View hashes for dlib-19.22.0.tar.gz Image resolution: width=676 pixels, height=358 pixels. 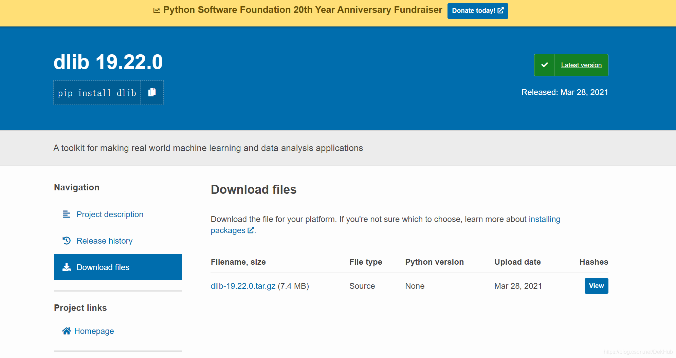tap(596, 286)
